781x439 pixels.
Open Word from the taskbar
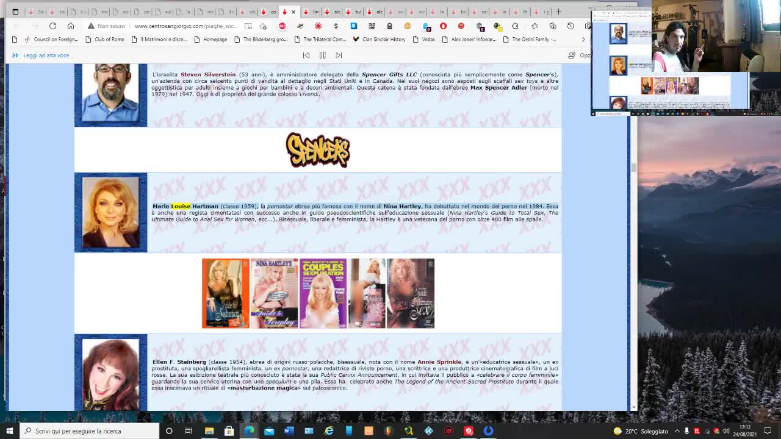click(x=289, y=431)
